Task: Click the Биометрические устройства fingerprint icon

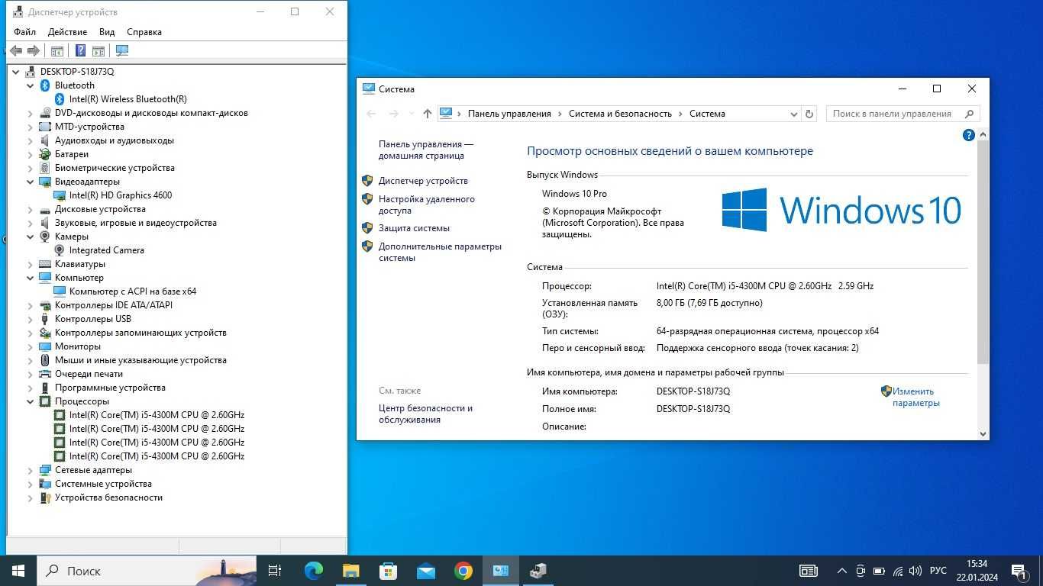Action: click(x=45, y=168)
